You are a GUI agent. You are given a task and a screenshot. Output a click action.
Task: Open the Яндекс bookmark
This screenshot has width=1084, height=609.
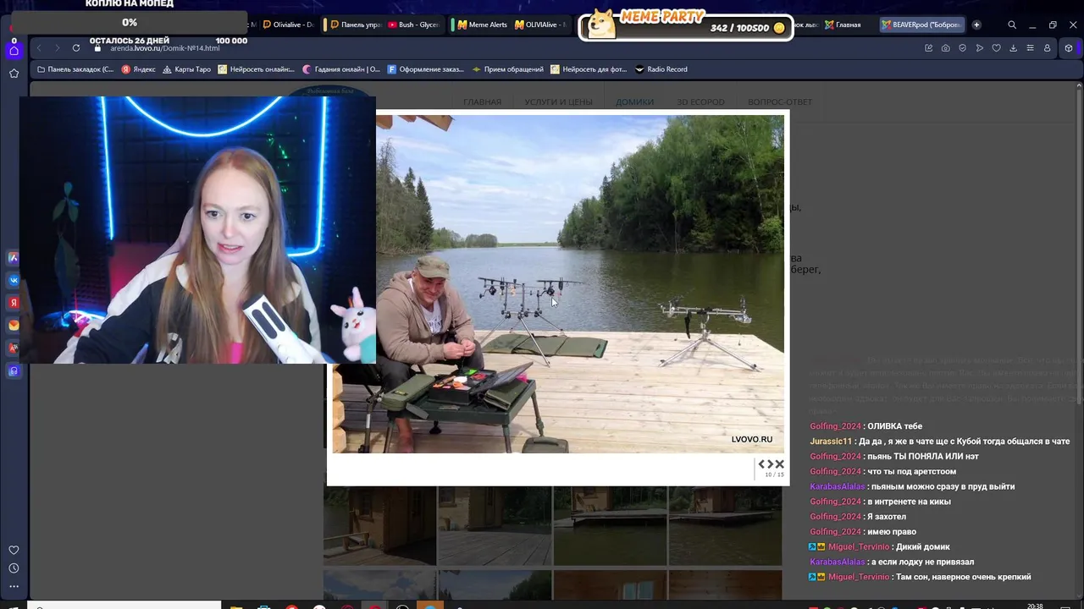pyautogui.click(x=139, y=69)
